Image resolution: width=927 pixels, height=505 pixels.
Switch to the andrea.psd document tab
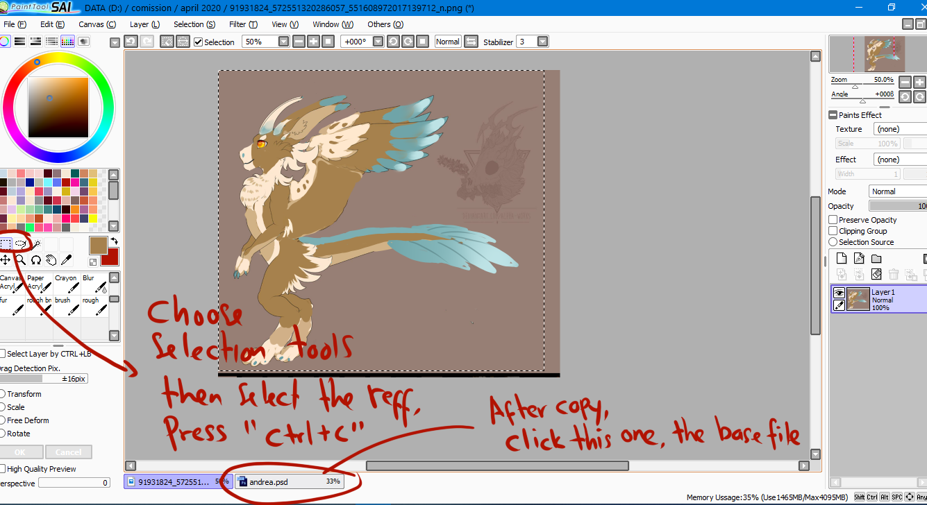[290, 481]
